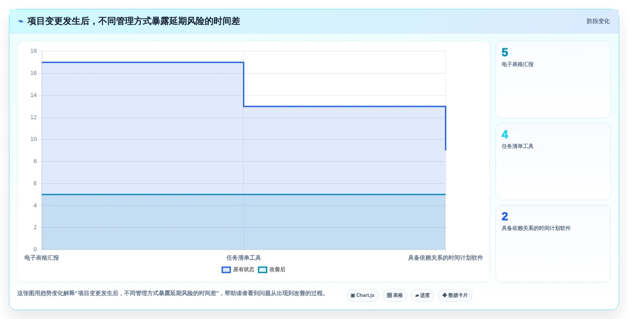The image size is (628, 319).
Task: Click the y-axis value 6
Action: tap(35, 183)
